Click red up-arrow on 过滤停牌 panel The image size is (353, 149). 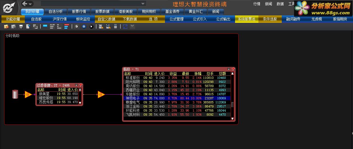coord(81,85)
